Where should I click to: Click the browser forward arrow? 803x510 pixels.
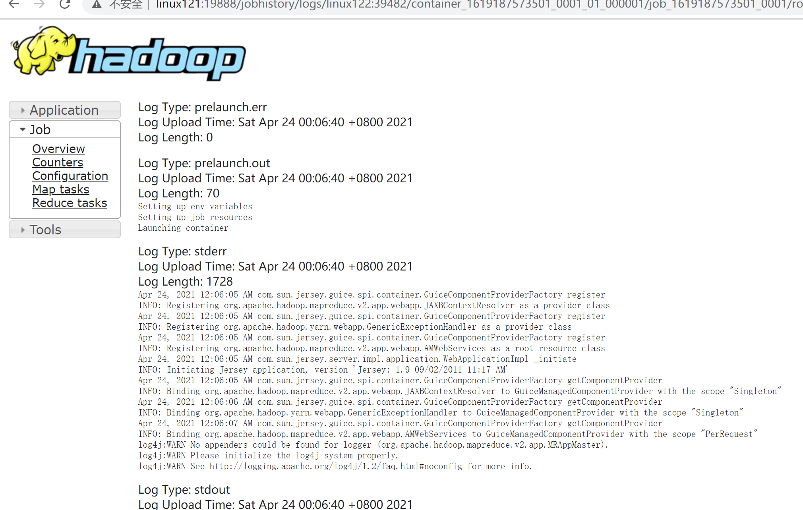point(39,4)
